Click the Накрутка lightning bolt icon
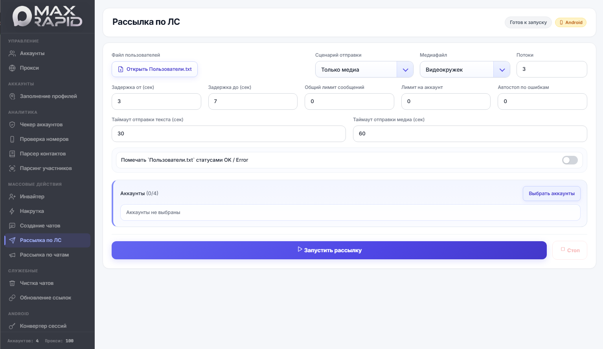The width and height of the screenshot is (603, 349). coord(12,211)
